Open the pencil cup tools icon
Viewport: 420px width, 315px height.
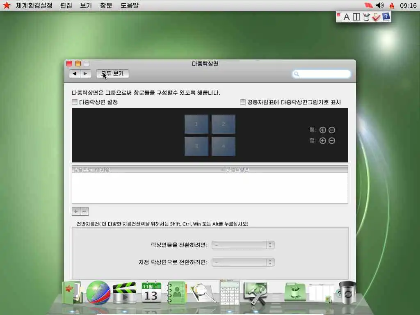click(366, 17)
